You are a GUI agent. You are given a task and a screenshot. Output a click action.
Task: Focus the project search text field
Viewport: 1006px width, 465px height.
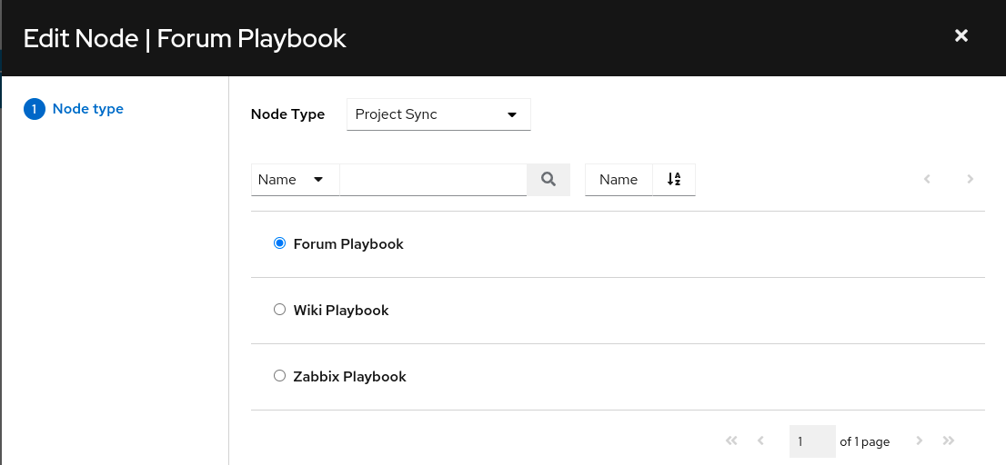click(x=433, y=180)
